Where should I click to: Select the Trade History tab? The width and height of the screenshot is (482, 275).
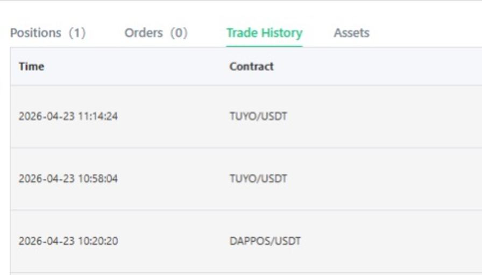tap(264, 33)
